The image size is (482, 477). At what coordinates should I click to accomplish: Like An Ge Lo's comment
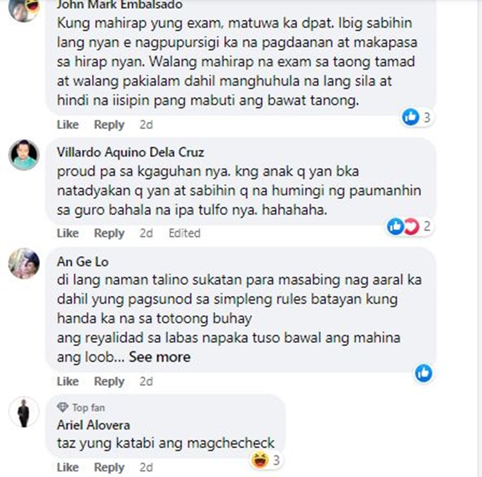pyautogui.click(x=67, y=381)
